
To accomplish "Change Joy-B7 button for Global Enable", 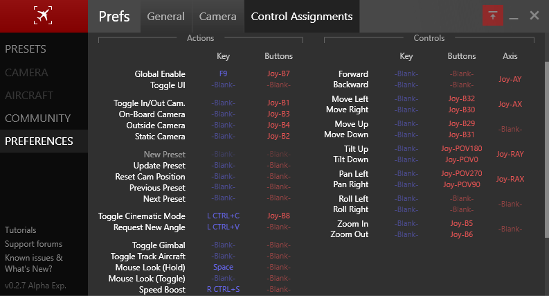I will point(279,73).
